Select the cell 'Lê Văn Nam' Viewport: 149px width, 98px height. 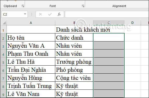[x=31, y=94]
